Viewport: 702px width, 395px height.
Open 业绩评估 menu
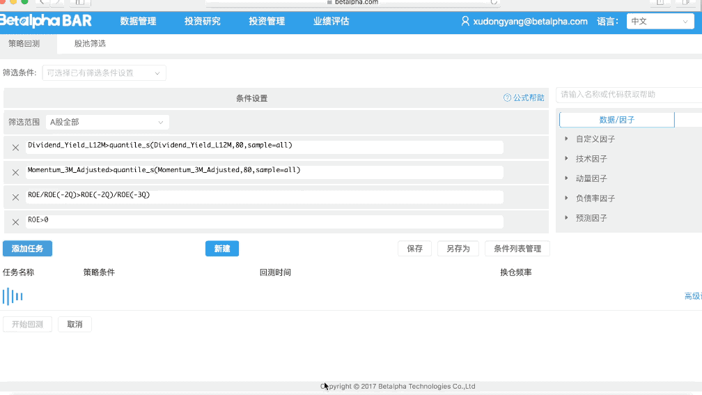(331, 21)
